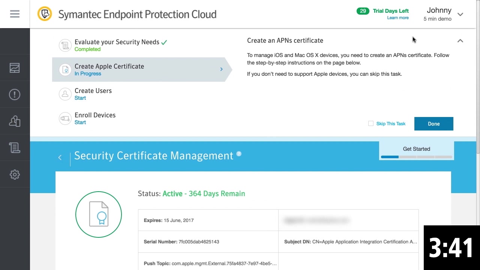
Task: Click the 29 trial days badge
Action: [363, 11]
